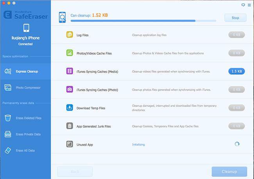Open Erase Private Data section
Screen dimensions: 254x179
tap(25, 134)
